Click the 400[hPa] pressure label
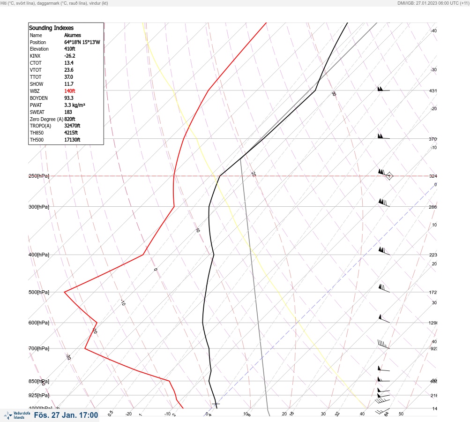The width and height of the screenshot is (470, 422). click(39, 255)
